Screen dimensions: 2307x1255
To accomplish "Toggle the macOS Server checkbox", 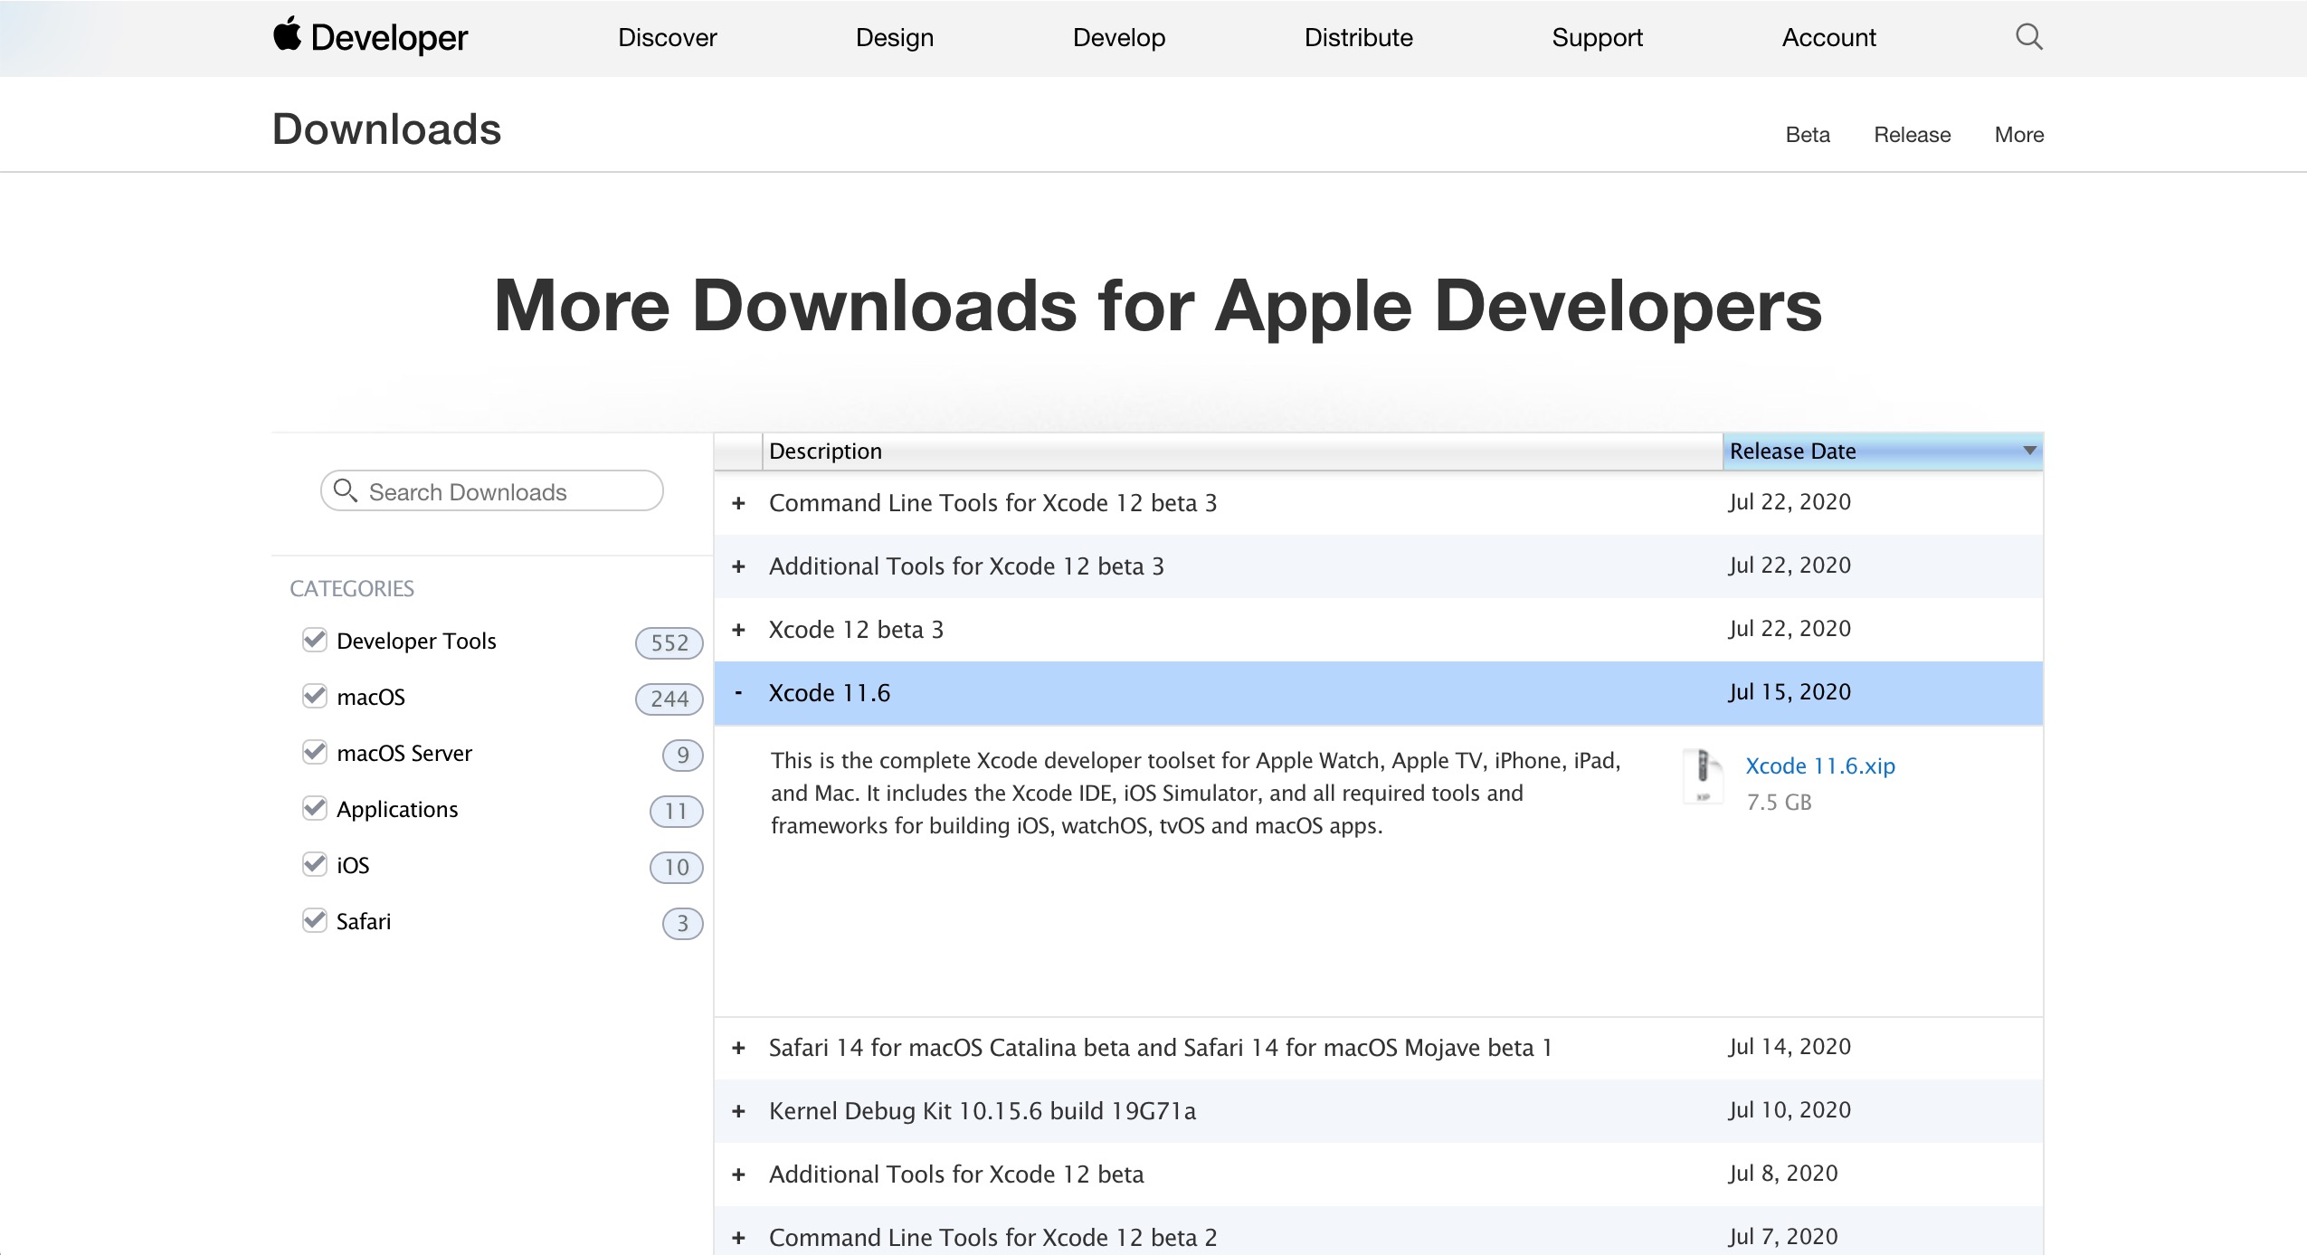I will pyautogui.click(x=314, y=752).
